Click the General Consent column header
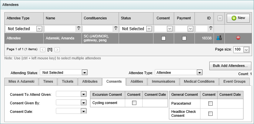This screenshot has width=254, height=124. 185,94
